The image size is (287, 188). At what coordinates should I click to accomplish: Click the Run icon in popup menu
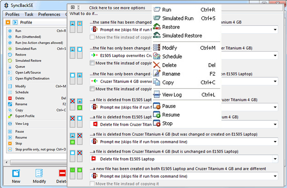[x=157, y=10]
